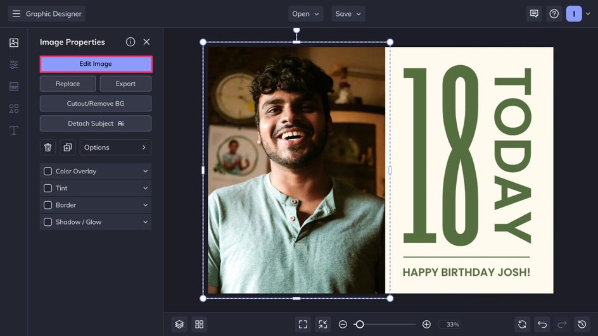The width and height of the screenshot is (598, 336).
Task: Click the right-side middle resize handle
Action: click(390, 170)
